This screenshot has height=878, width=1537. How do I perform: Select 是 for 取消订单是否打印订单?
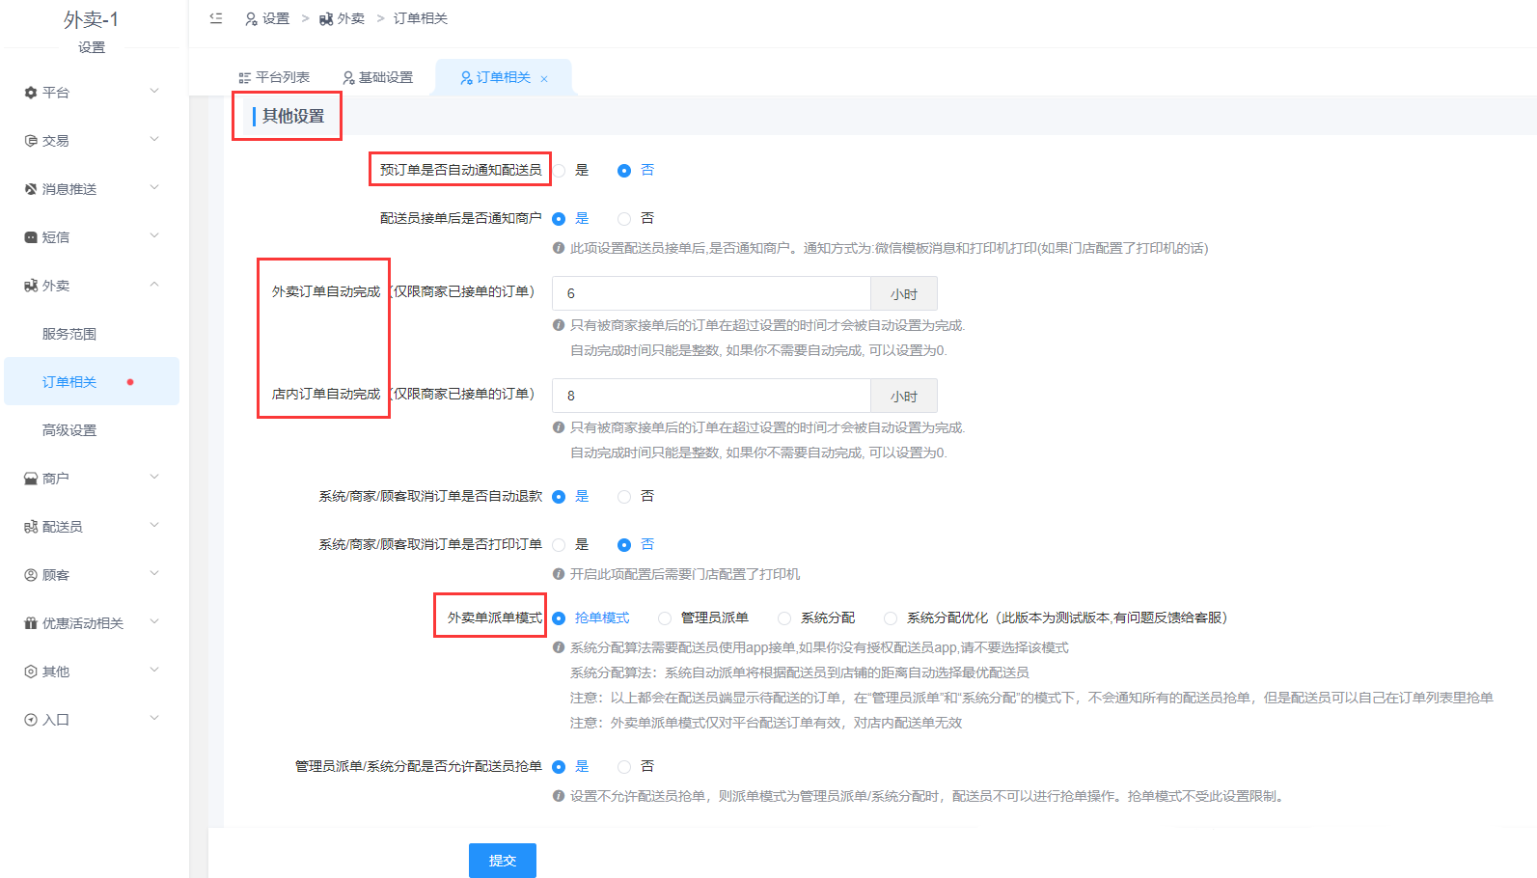point(559,545)
